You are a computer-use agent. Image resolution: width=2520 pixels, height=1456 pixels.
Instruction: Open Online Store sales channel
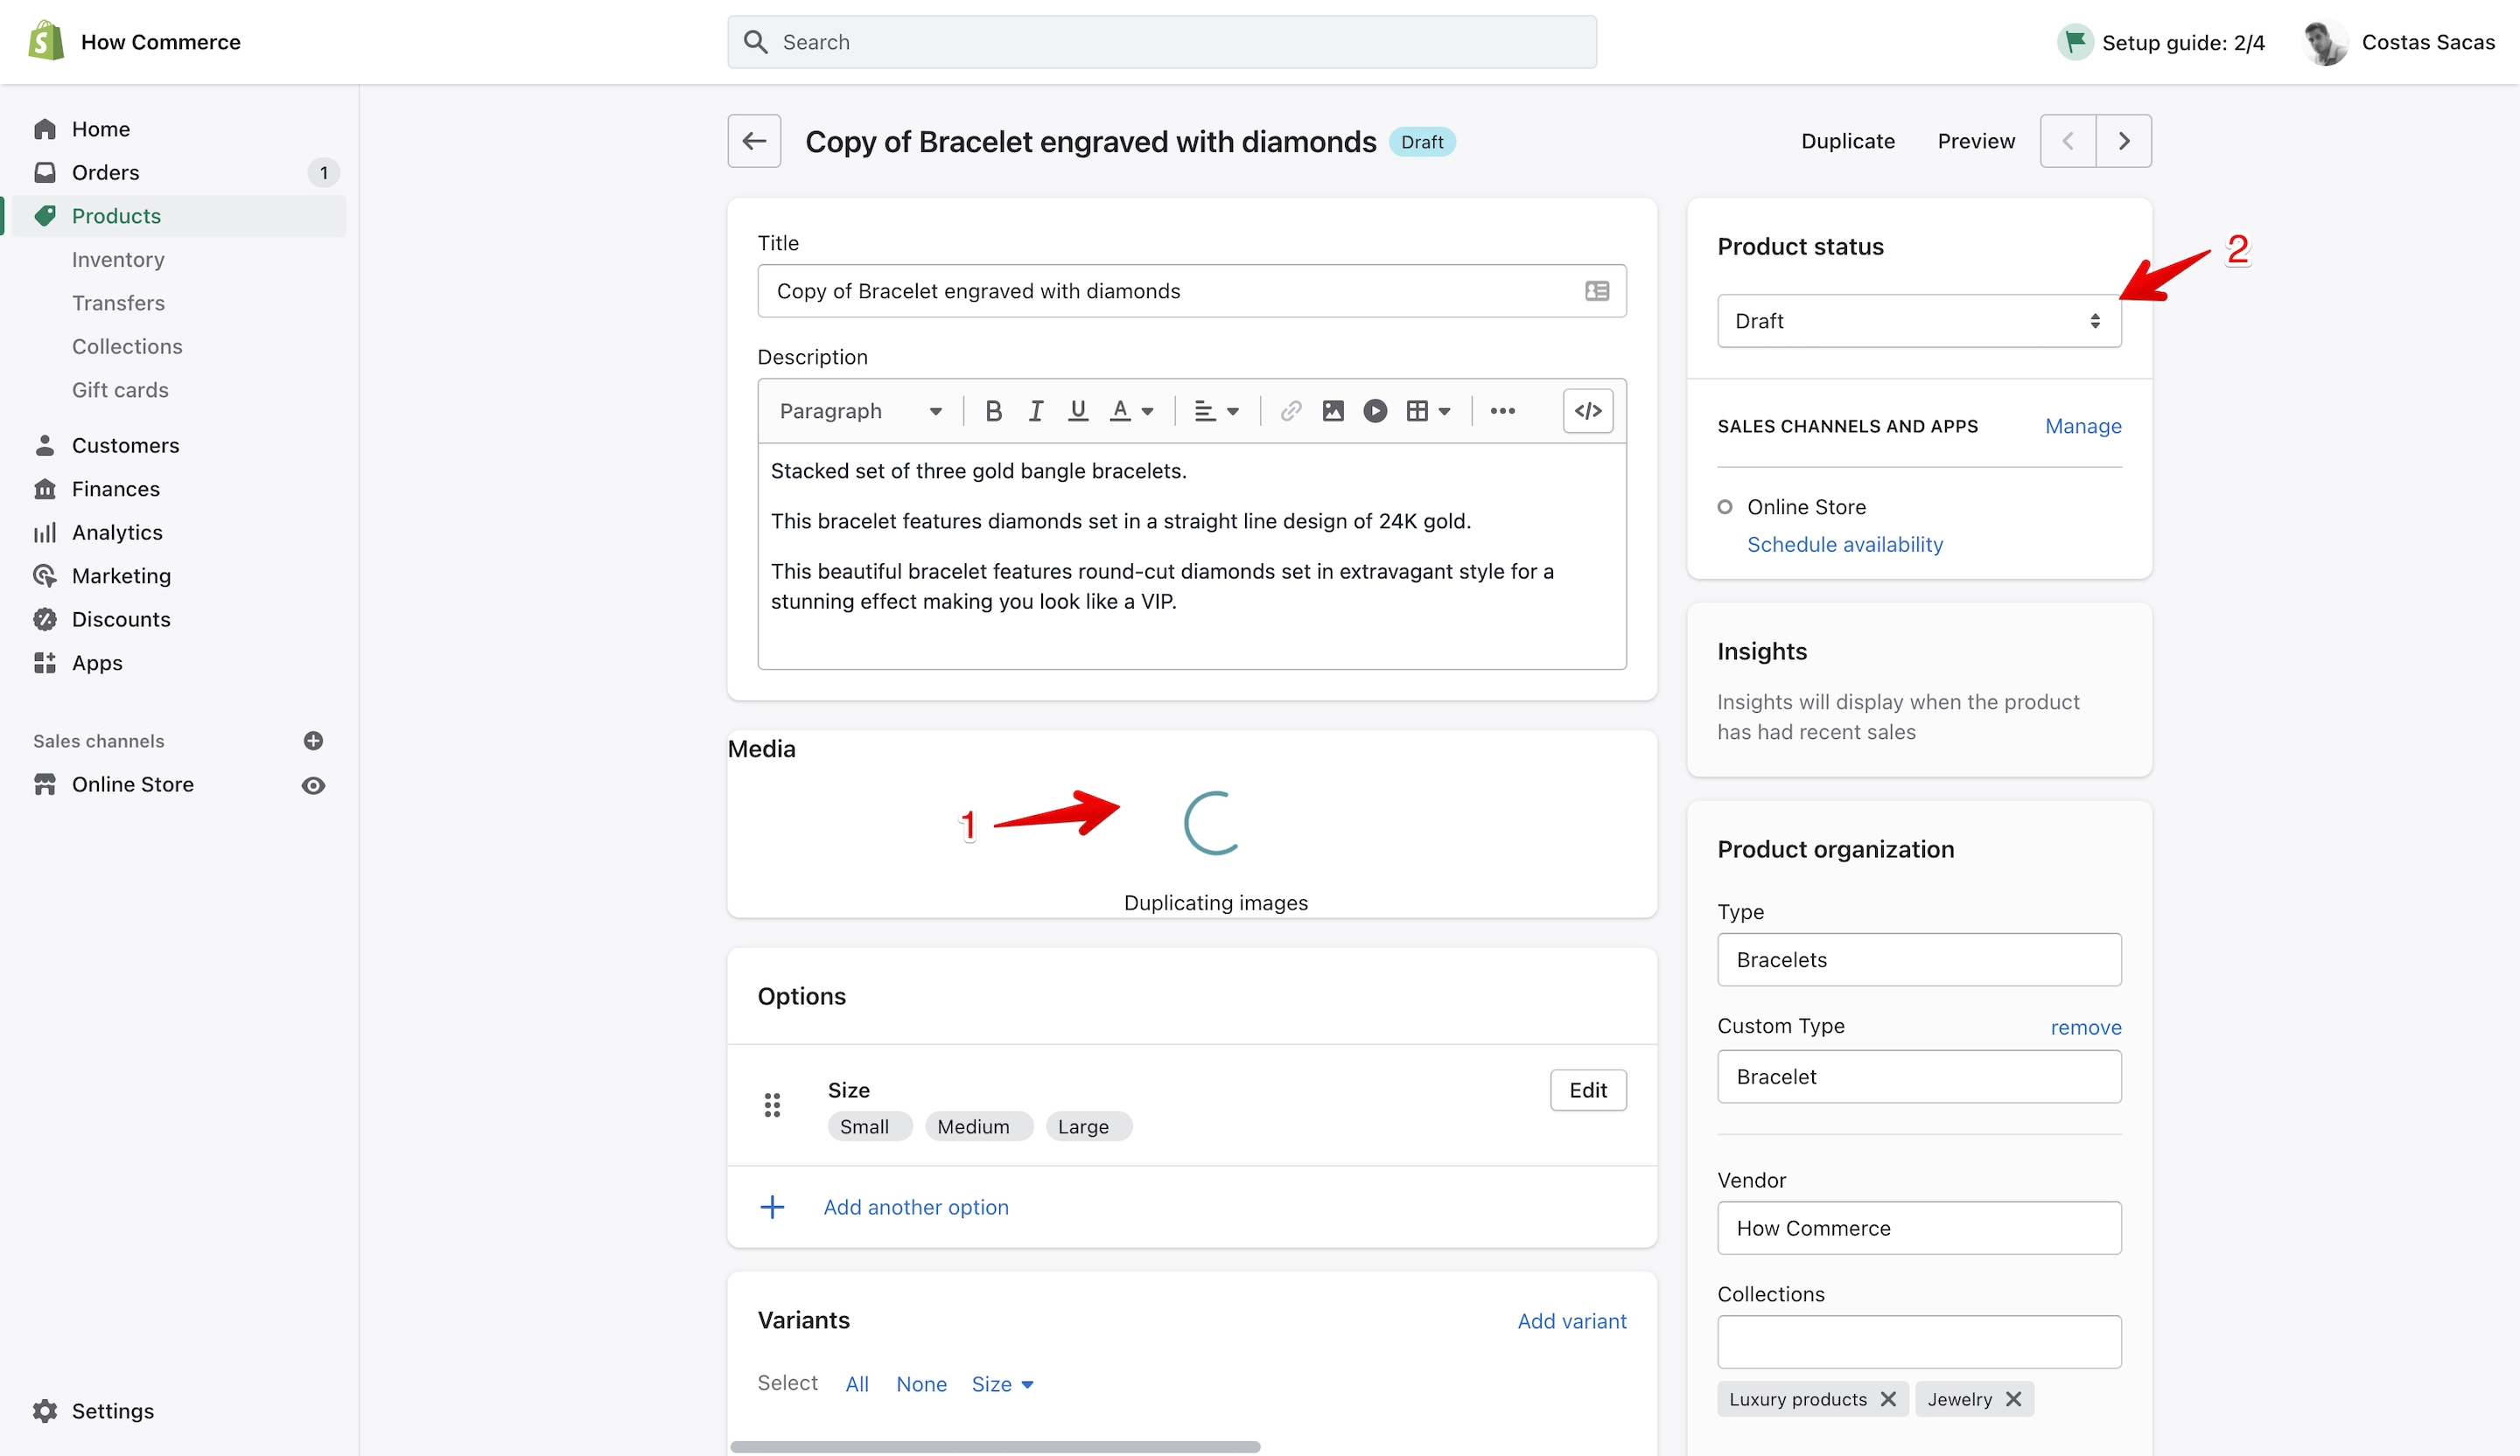[132, 784]
